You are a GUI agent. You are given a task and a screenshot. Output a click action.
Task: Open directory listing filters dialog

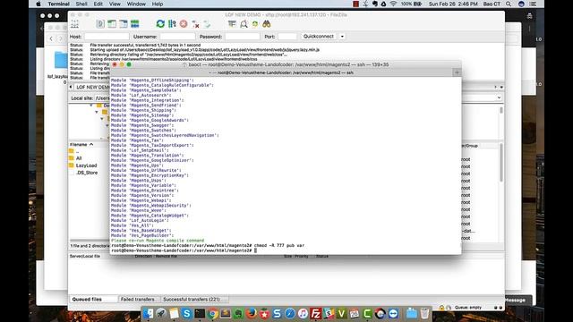click(232, 24)
